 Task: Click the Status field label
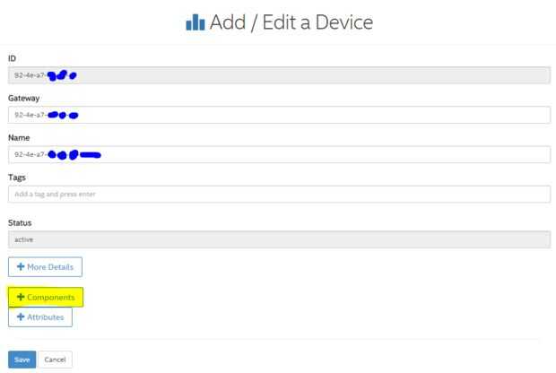pos(19,222)
